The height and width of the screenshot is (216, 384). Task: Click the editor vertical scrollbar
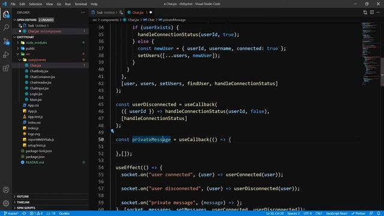382,72
